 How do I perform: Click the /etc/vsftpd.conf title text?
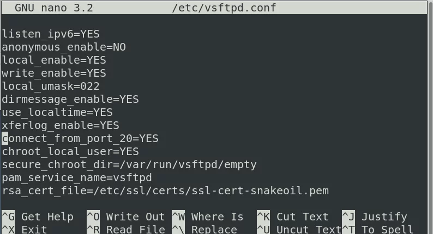[x=224, y=8]
